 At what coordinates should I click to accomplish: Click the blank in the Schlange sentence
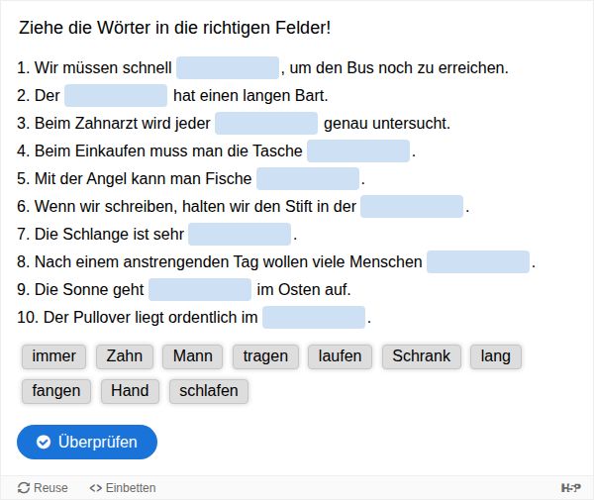[240, 235]
